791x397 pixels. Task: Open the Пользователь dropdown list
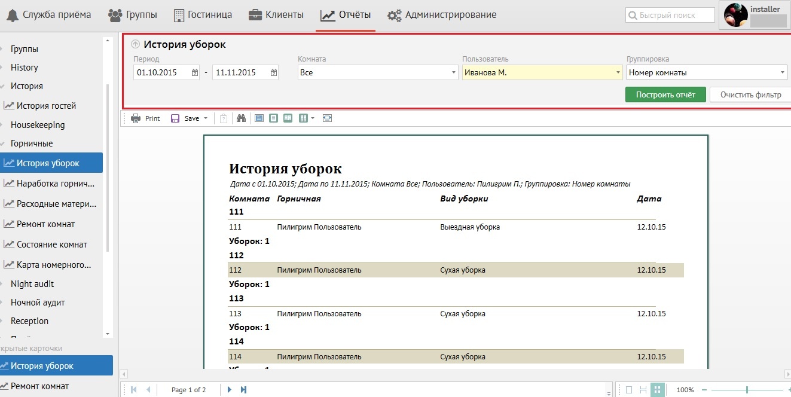pyautogui.click(x=618, y=72)
